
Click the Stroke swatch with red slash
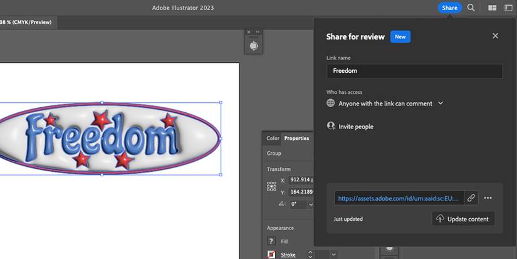click(x=271, y=255)
